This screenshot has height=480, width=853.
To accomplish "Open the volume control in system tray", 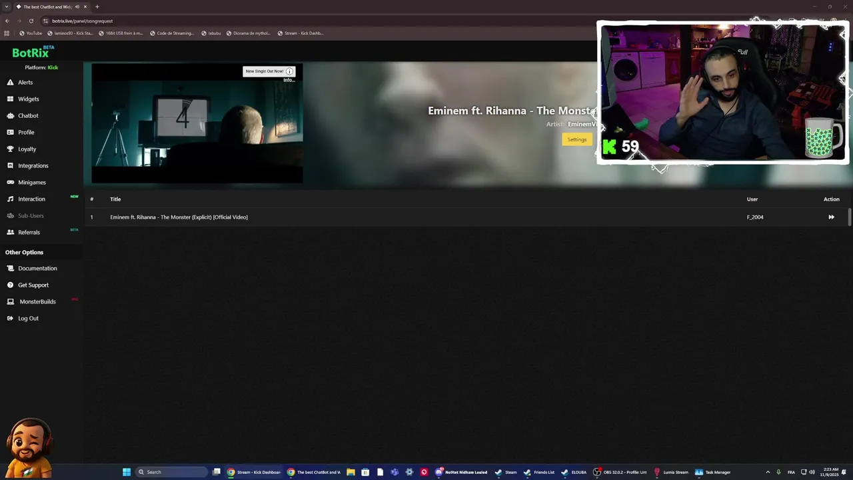I will pyautogui.click(x=812, y=472).
